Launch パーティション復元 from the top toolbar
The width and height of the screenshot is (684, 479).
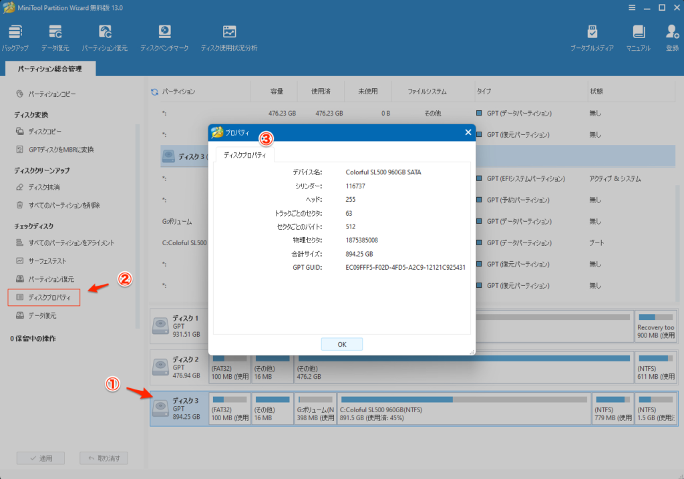[x=105, y=38]
